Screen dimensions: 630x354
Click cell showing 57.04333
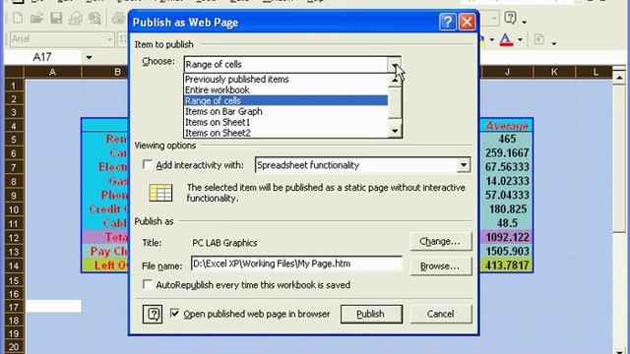(507, 195)
